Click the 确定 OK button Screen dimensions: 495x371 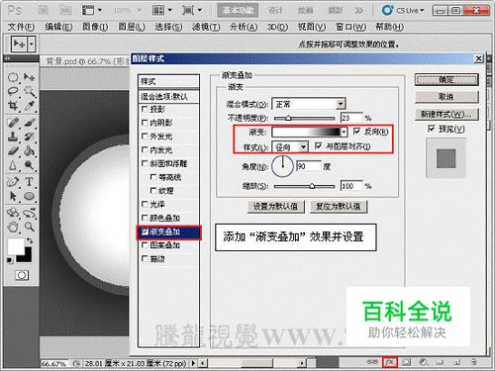(446, 79)
